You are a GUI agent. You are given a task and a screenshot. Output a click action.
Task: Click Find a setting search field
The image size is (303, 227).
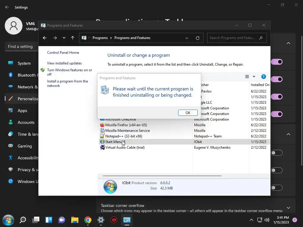pos(22,46)
